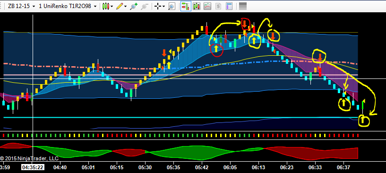Expand the cursor type dropdown arrow

tap(163, 7)
